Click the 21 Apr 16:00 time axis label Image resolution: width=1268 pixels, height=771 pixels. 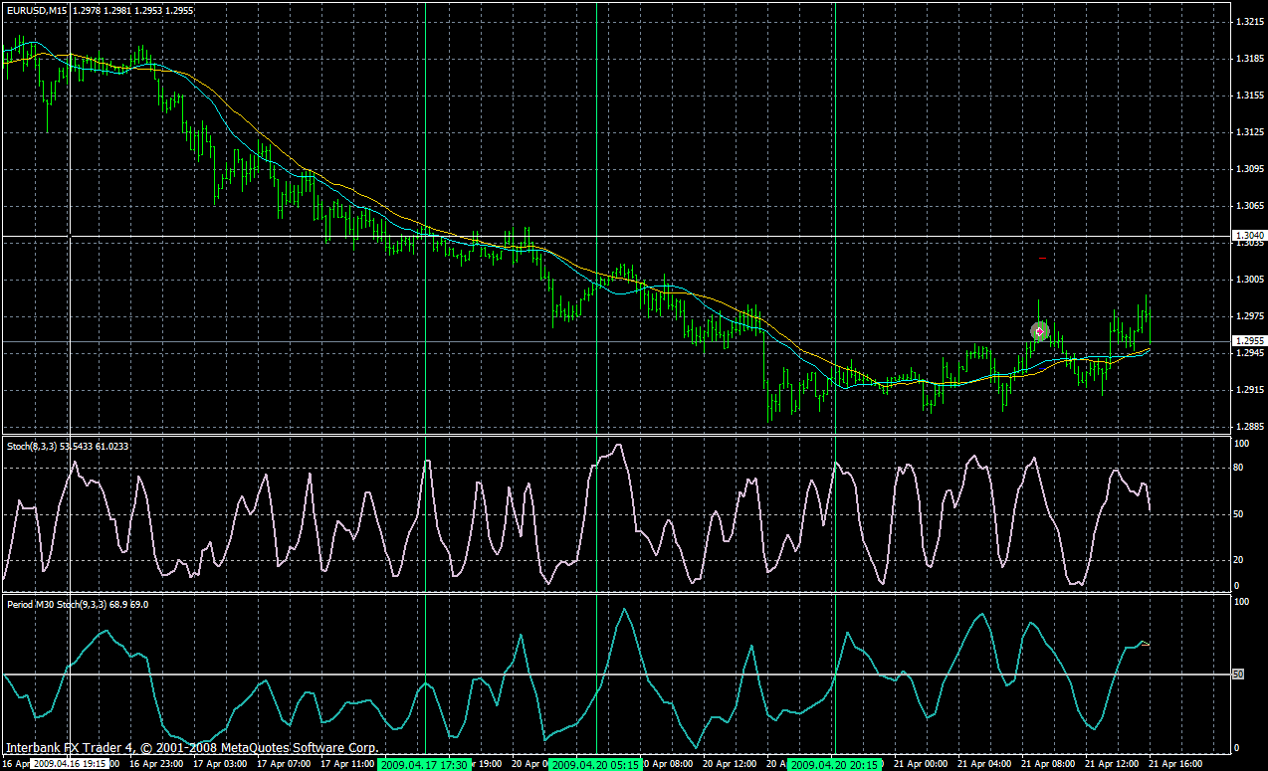(1174, 764)
